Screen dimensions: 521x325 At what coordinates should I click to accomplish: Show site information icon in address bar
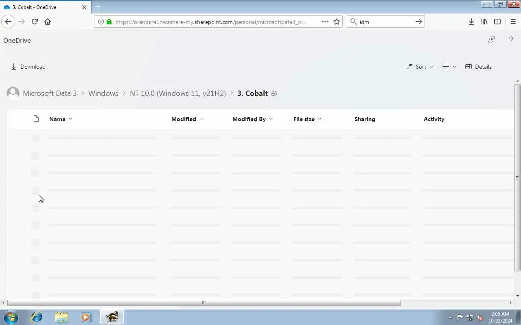coord(101,22)
